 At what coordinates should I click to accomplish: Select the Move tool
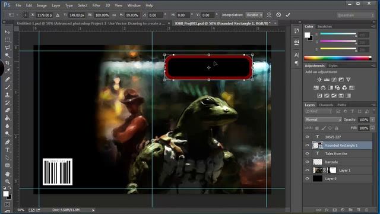pos(7,32)
